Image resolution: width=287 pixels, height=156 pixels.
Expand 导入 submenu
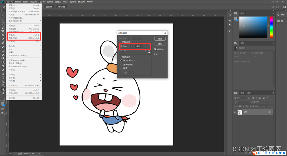point(24,81)
